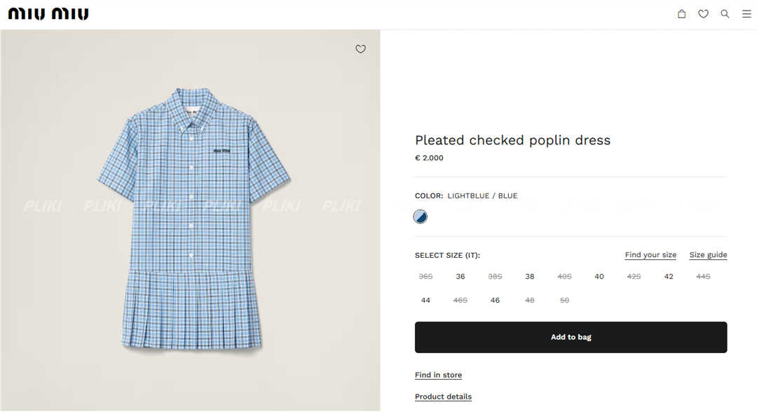Screen dimensions: 757x412
Task: Click the Add to bag button
Action: pos(571,337)
